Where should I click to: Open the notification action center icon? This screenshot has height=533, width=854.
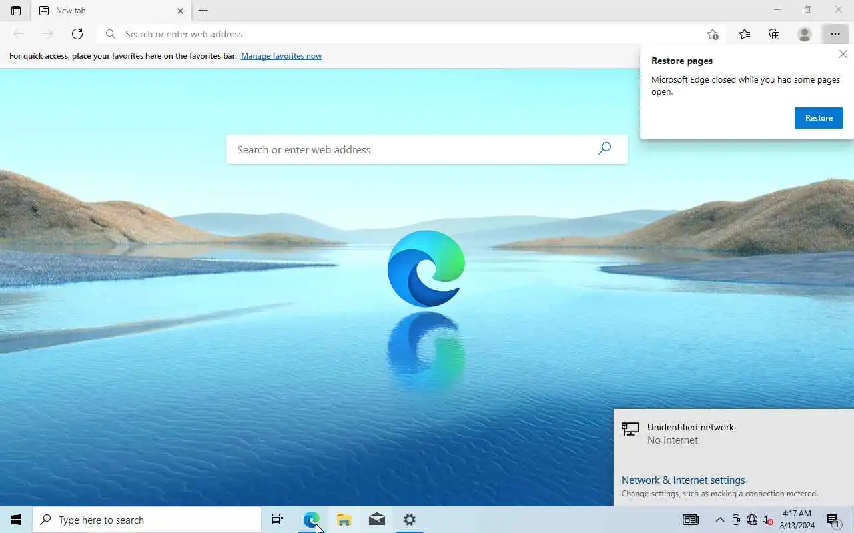click(x=833, y=520)
